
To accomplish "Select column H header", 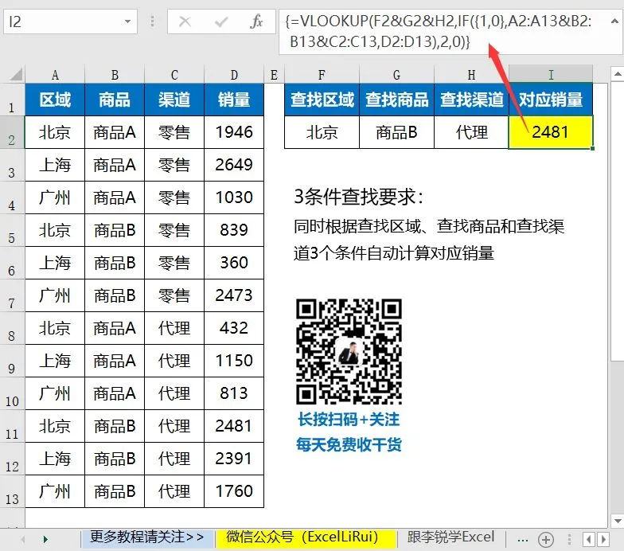I will tap(471, 75).
